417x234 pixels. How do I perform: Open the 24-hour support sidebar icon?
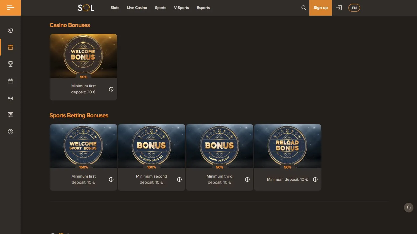pyautogui.click(x=10, y=98)
